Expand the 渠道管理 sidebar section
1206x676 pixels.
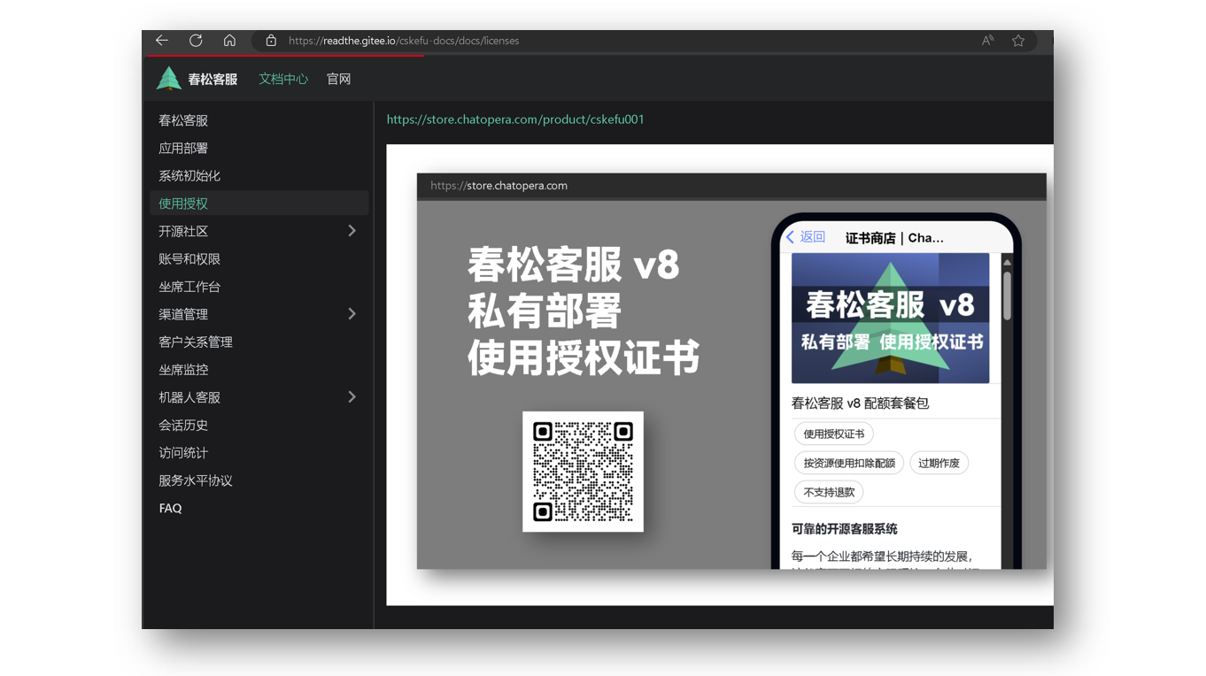click(352, 314)
